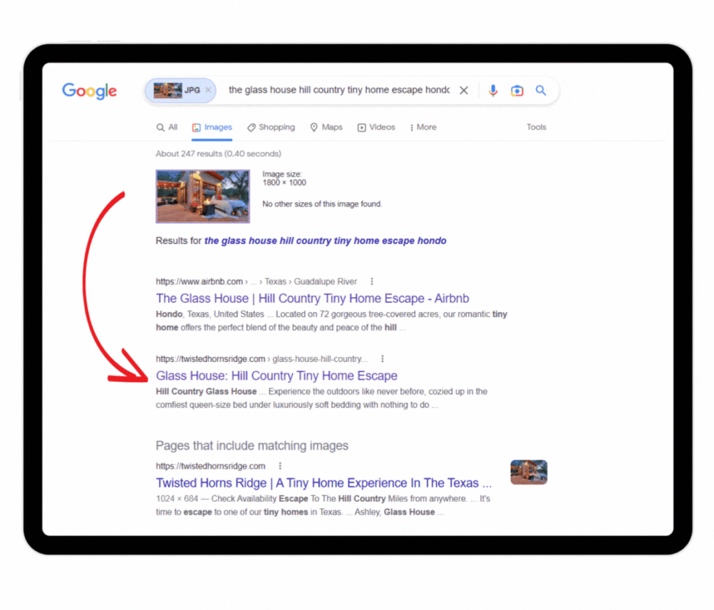
Task: Expand the More menu
Action: pyautogui.click(x=423, y=128)
